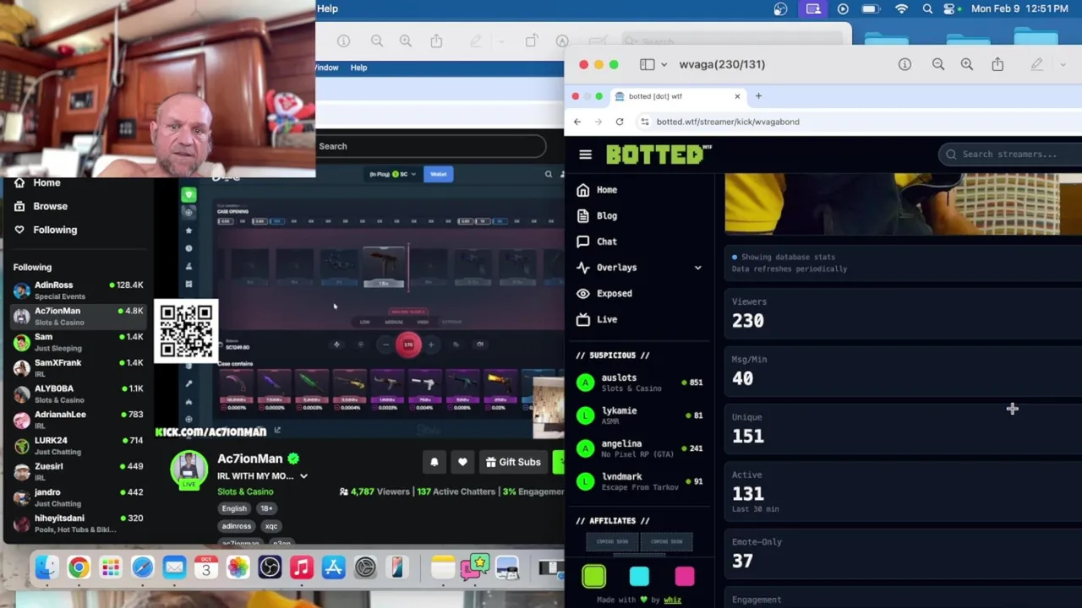This screenshot has height=608, width=1082.
Task: Pick the green theme color swatch
Action: pos(593,577)
